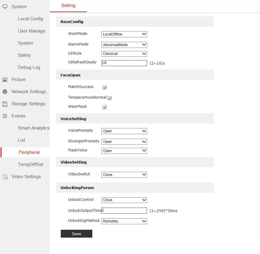Screen dimensions: 260x254
Task: Open TempDiffSet in sidebar
Action: tap(30, 164)
